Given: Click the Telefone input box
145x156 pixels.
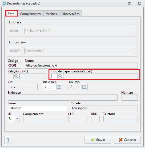Looking at the screenshot, I should [120, 119].
